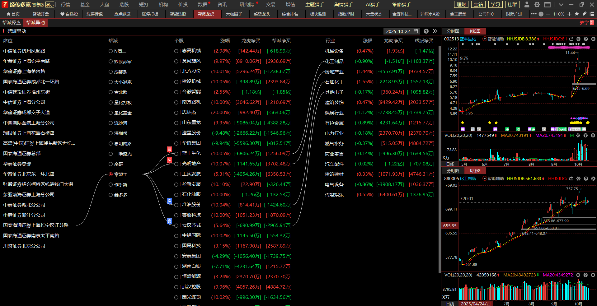The image size is (597, 306).
Task: Click help question icon beside the date
Action: click(x=426, y=31)
